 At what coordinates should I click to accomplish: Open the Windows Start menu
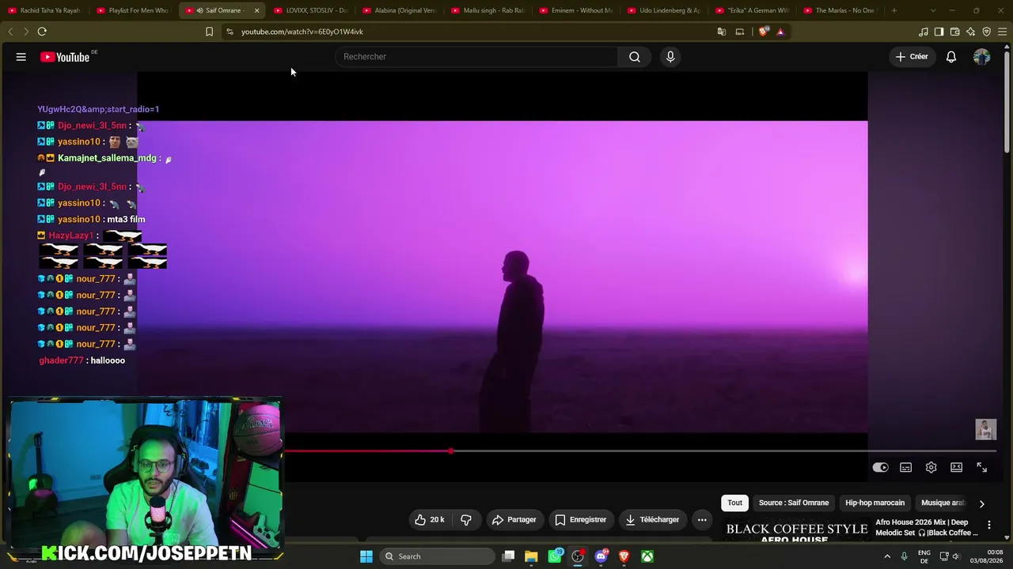[366, 556]
